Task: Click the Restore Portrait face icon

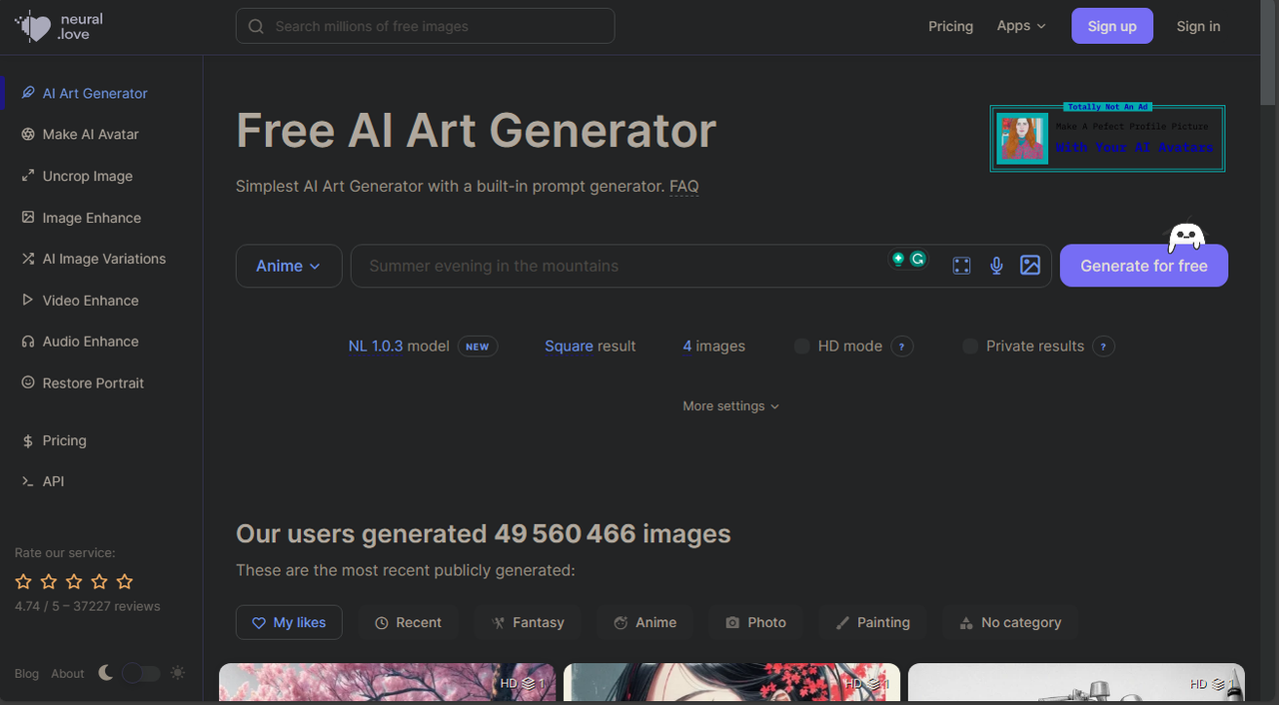Action: coord(28,383)
